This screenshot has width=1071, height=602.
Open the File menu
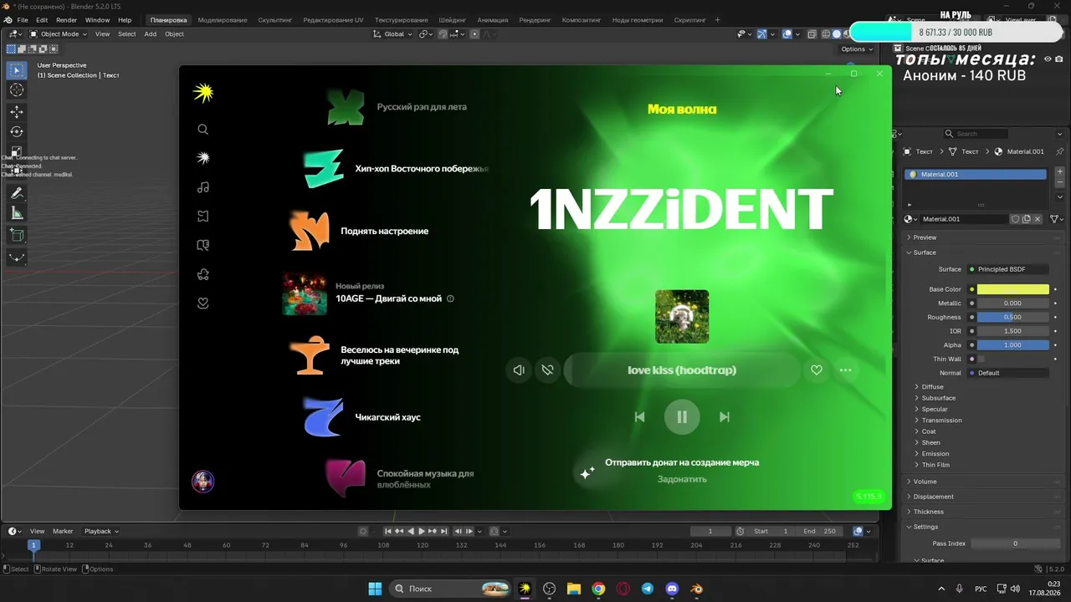click(23, 20)
